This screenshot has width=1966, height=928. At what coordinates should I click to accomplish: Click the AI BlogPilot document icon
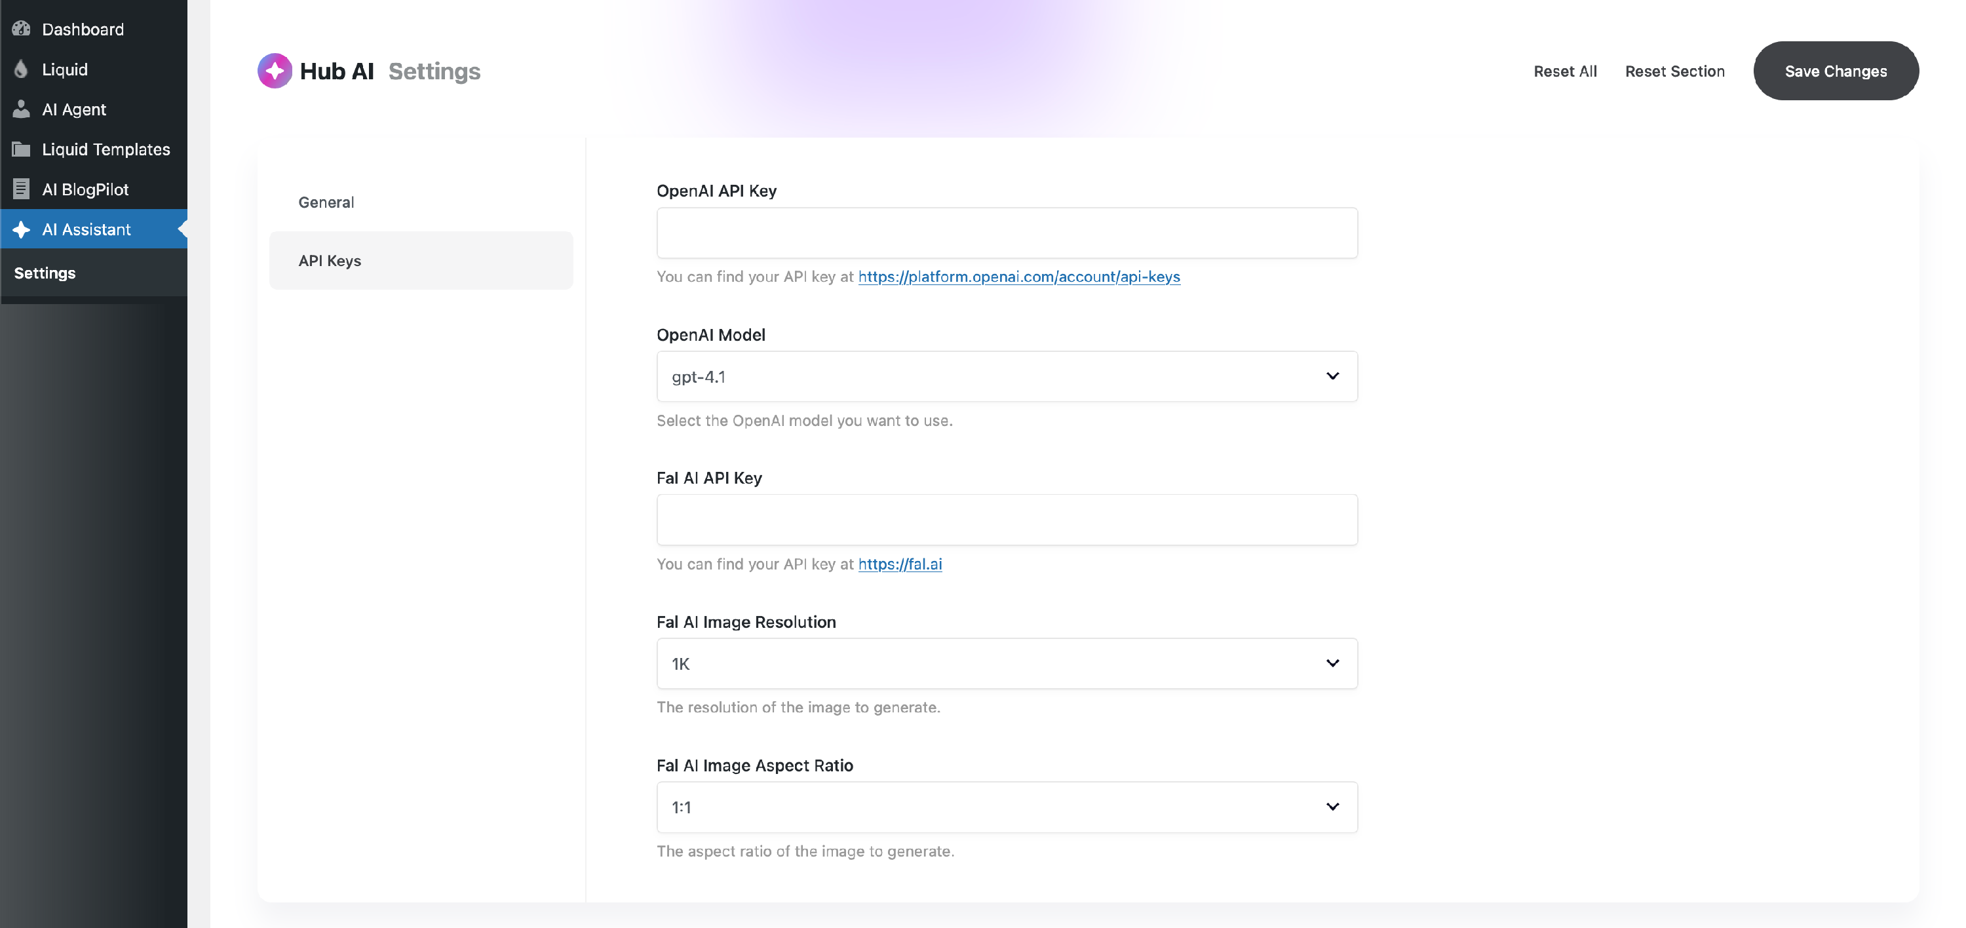[x=22, y=189]
